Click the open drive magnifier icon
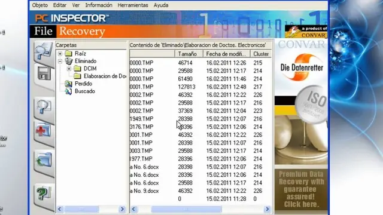 [44, 52]
